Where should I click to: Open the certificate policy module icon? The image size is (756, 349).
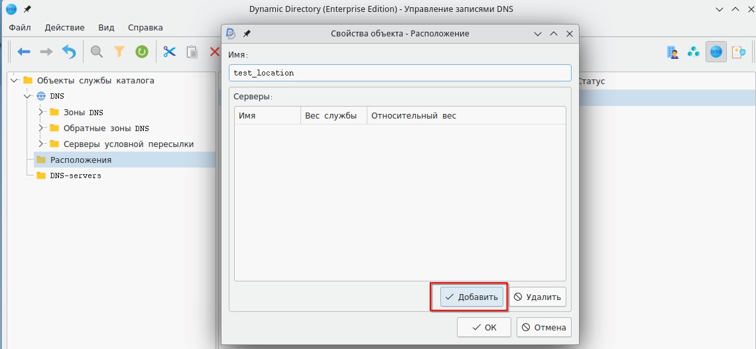737,52
